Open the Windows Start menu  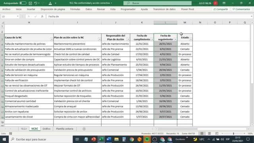click(x=4, y=139)
